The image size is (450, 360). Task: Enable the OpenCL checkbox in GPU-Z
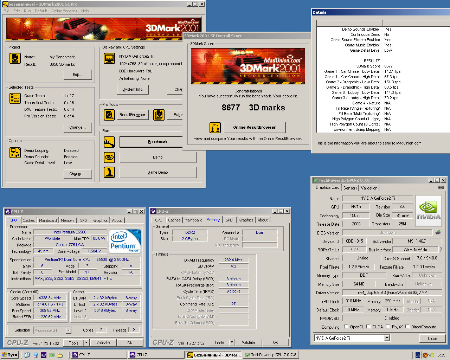[x=346, y=327]
